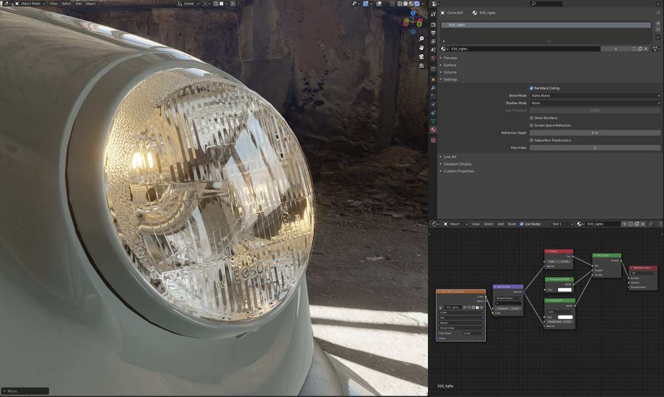
Task: Open the node editor Node menu
Action: click(512, 224)
